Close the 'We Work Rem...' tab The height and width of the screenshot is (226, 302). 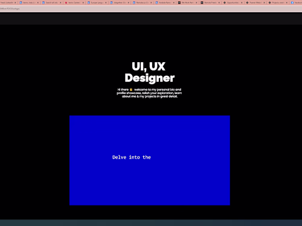(196, 2)
